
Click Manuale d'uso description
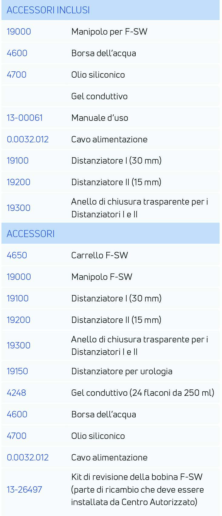[x=100, y=118]
